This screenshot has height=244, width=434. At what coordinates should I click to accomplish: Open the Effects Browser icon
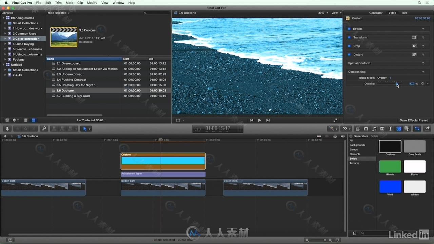(358, 129)
